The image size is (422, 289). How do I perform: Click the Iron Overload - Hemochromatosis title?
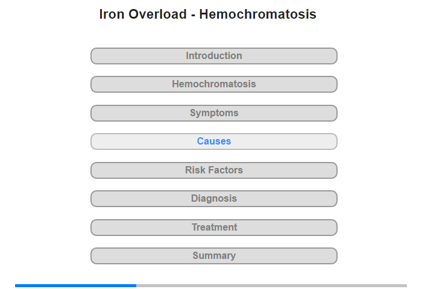tap(208, 14)
